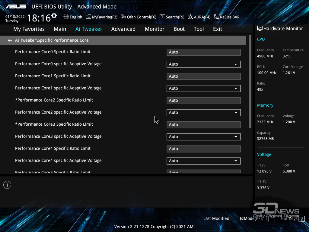Open MyFavorite list icon
Image resolution: width=309 pixels, height=232 pixels.
(88, 17)
